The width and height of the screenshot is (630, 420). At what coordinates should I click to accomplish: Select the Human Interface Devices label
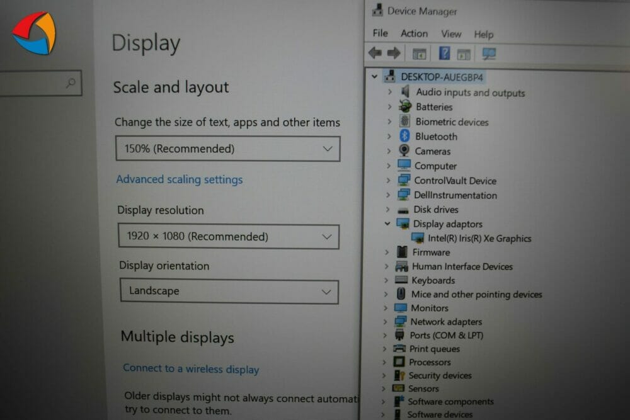click(x=462, y=266)
